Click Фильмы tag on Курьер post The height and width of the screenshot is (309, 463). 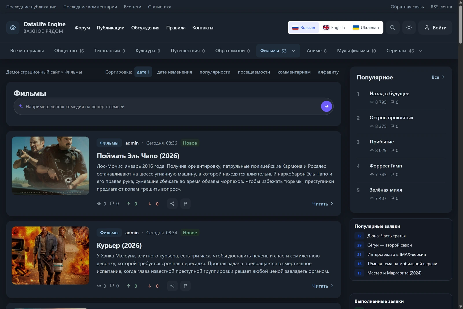point(109,233)
